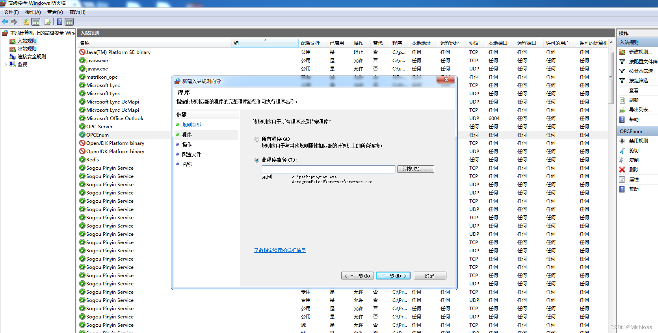Click the Up one level folder icon
Screen dimensions: 658x333
(x=26, y=22)
